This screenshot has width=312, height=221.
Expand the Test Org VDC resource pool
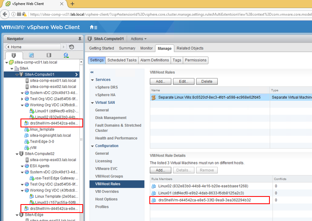(x=22, y=98)
